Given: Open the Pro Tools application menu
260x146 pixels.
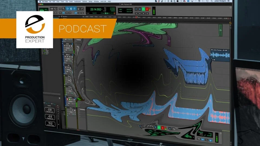Looking at the screenshot, I should click(45, 2).
